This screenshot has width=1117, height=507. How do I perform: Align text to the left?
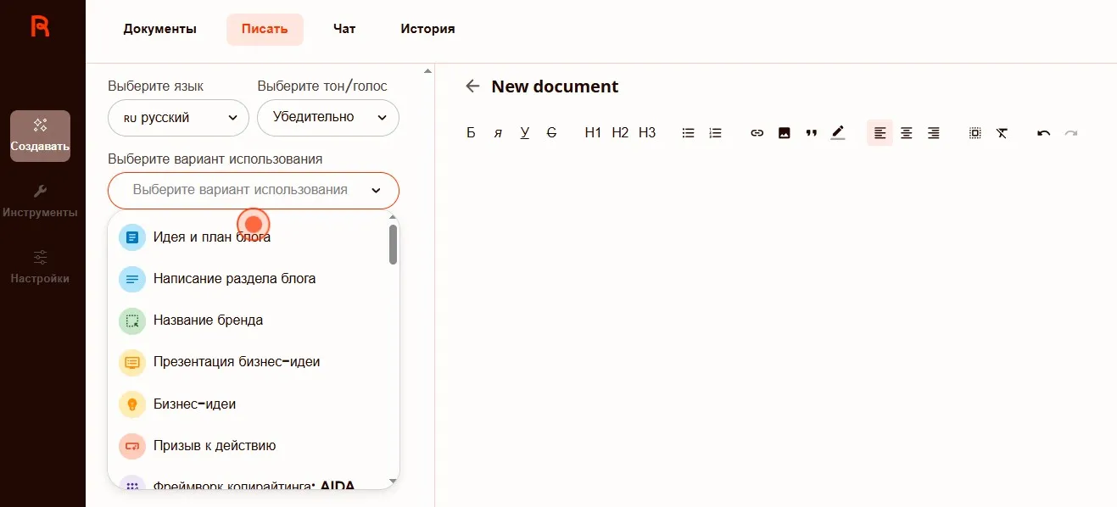[x=880, y=133]
